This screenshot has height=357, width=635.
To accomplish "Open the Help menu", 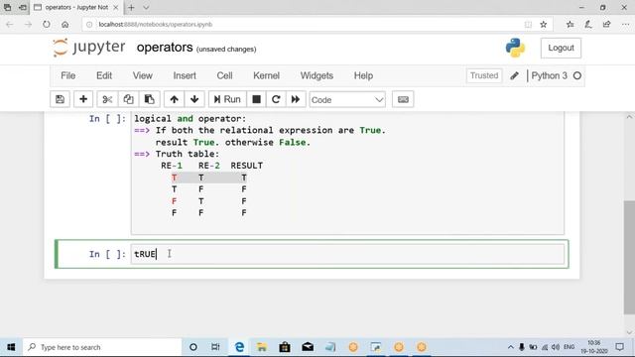I will coord(363,75).
